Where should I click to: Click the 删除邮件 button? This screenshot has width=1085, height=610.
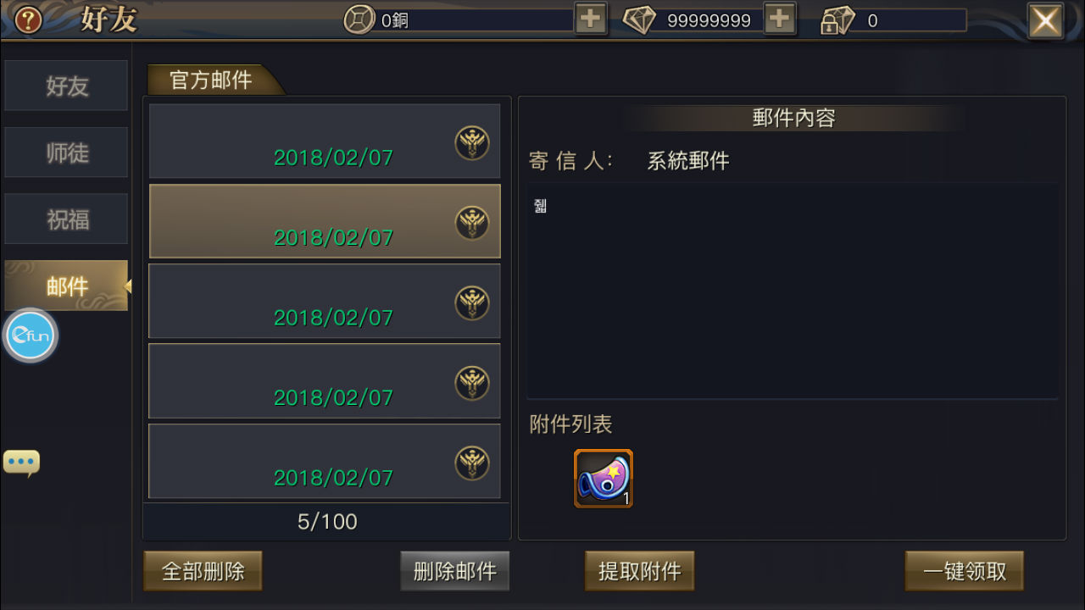click(454, 571)
